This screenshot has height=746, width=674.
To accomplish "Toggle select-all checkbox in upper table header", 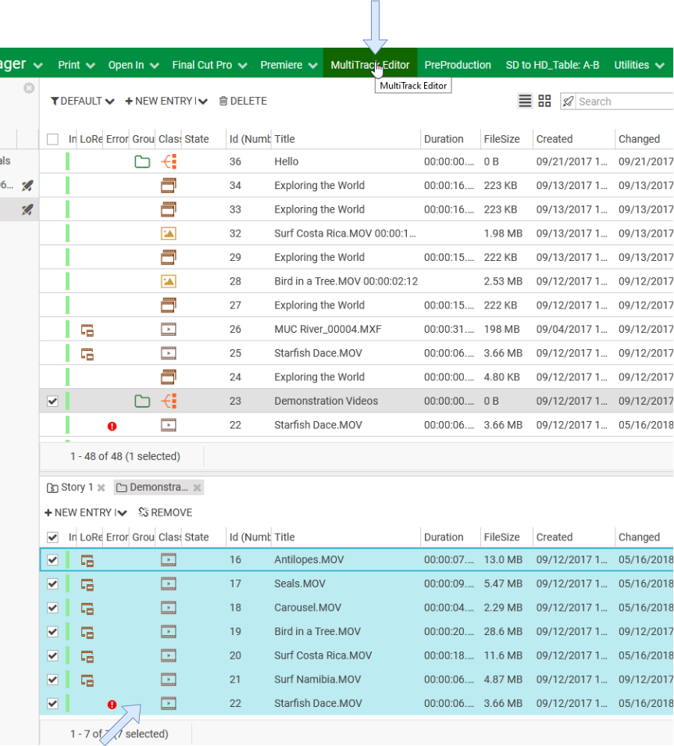I will pos(52,139).
